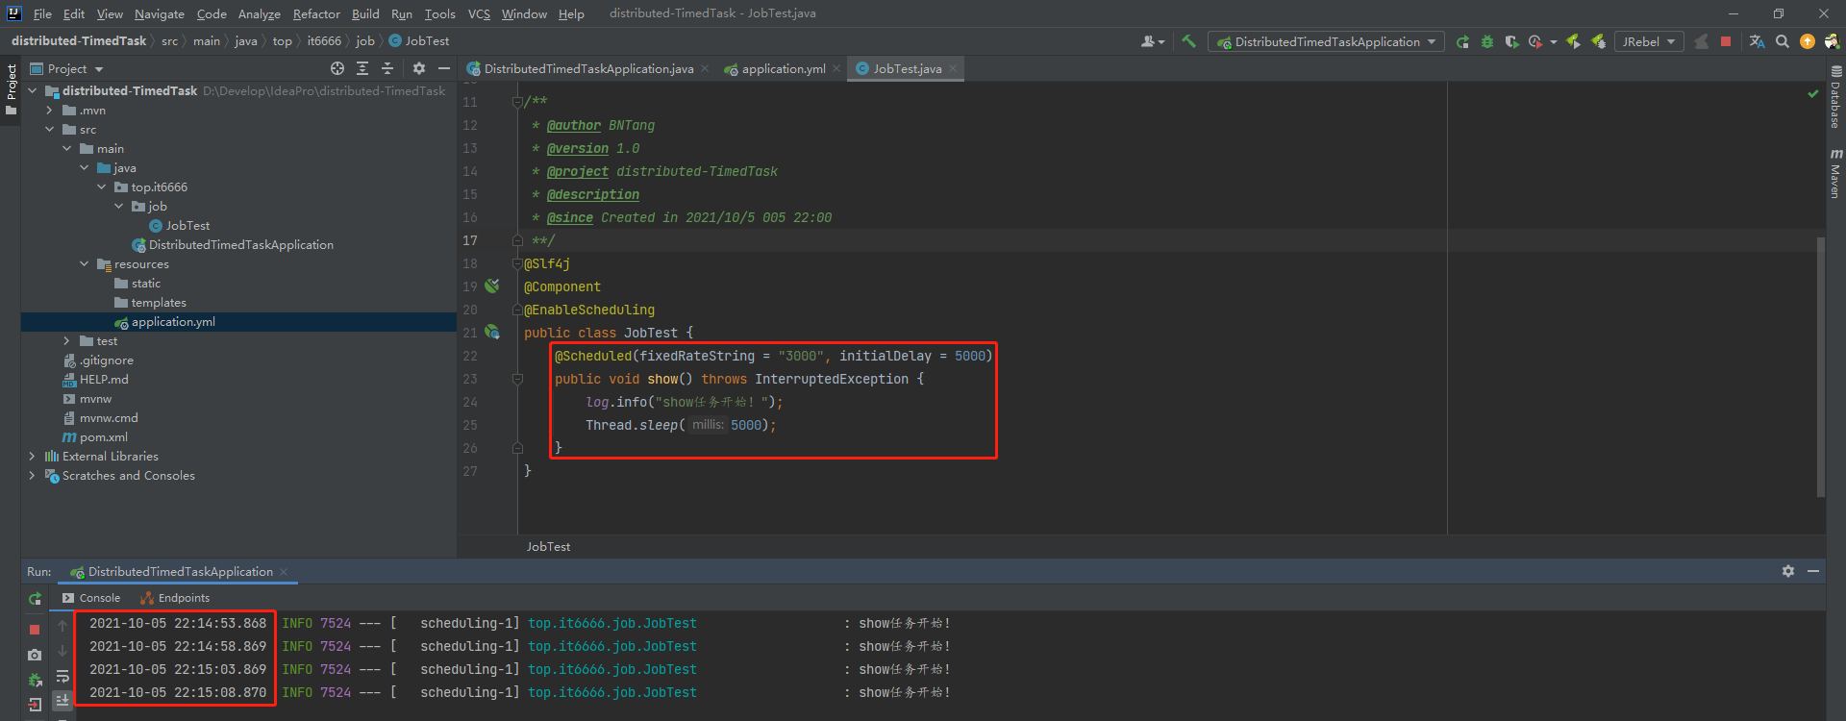The height and width of the screenshot is (721, 1846).
Task: Expand the test folder
Action: (x=67, y=341)
